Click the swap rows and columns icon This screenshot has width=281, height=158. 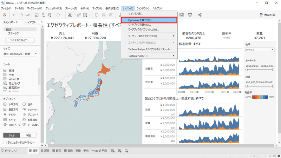click(x=97, y=15)
